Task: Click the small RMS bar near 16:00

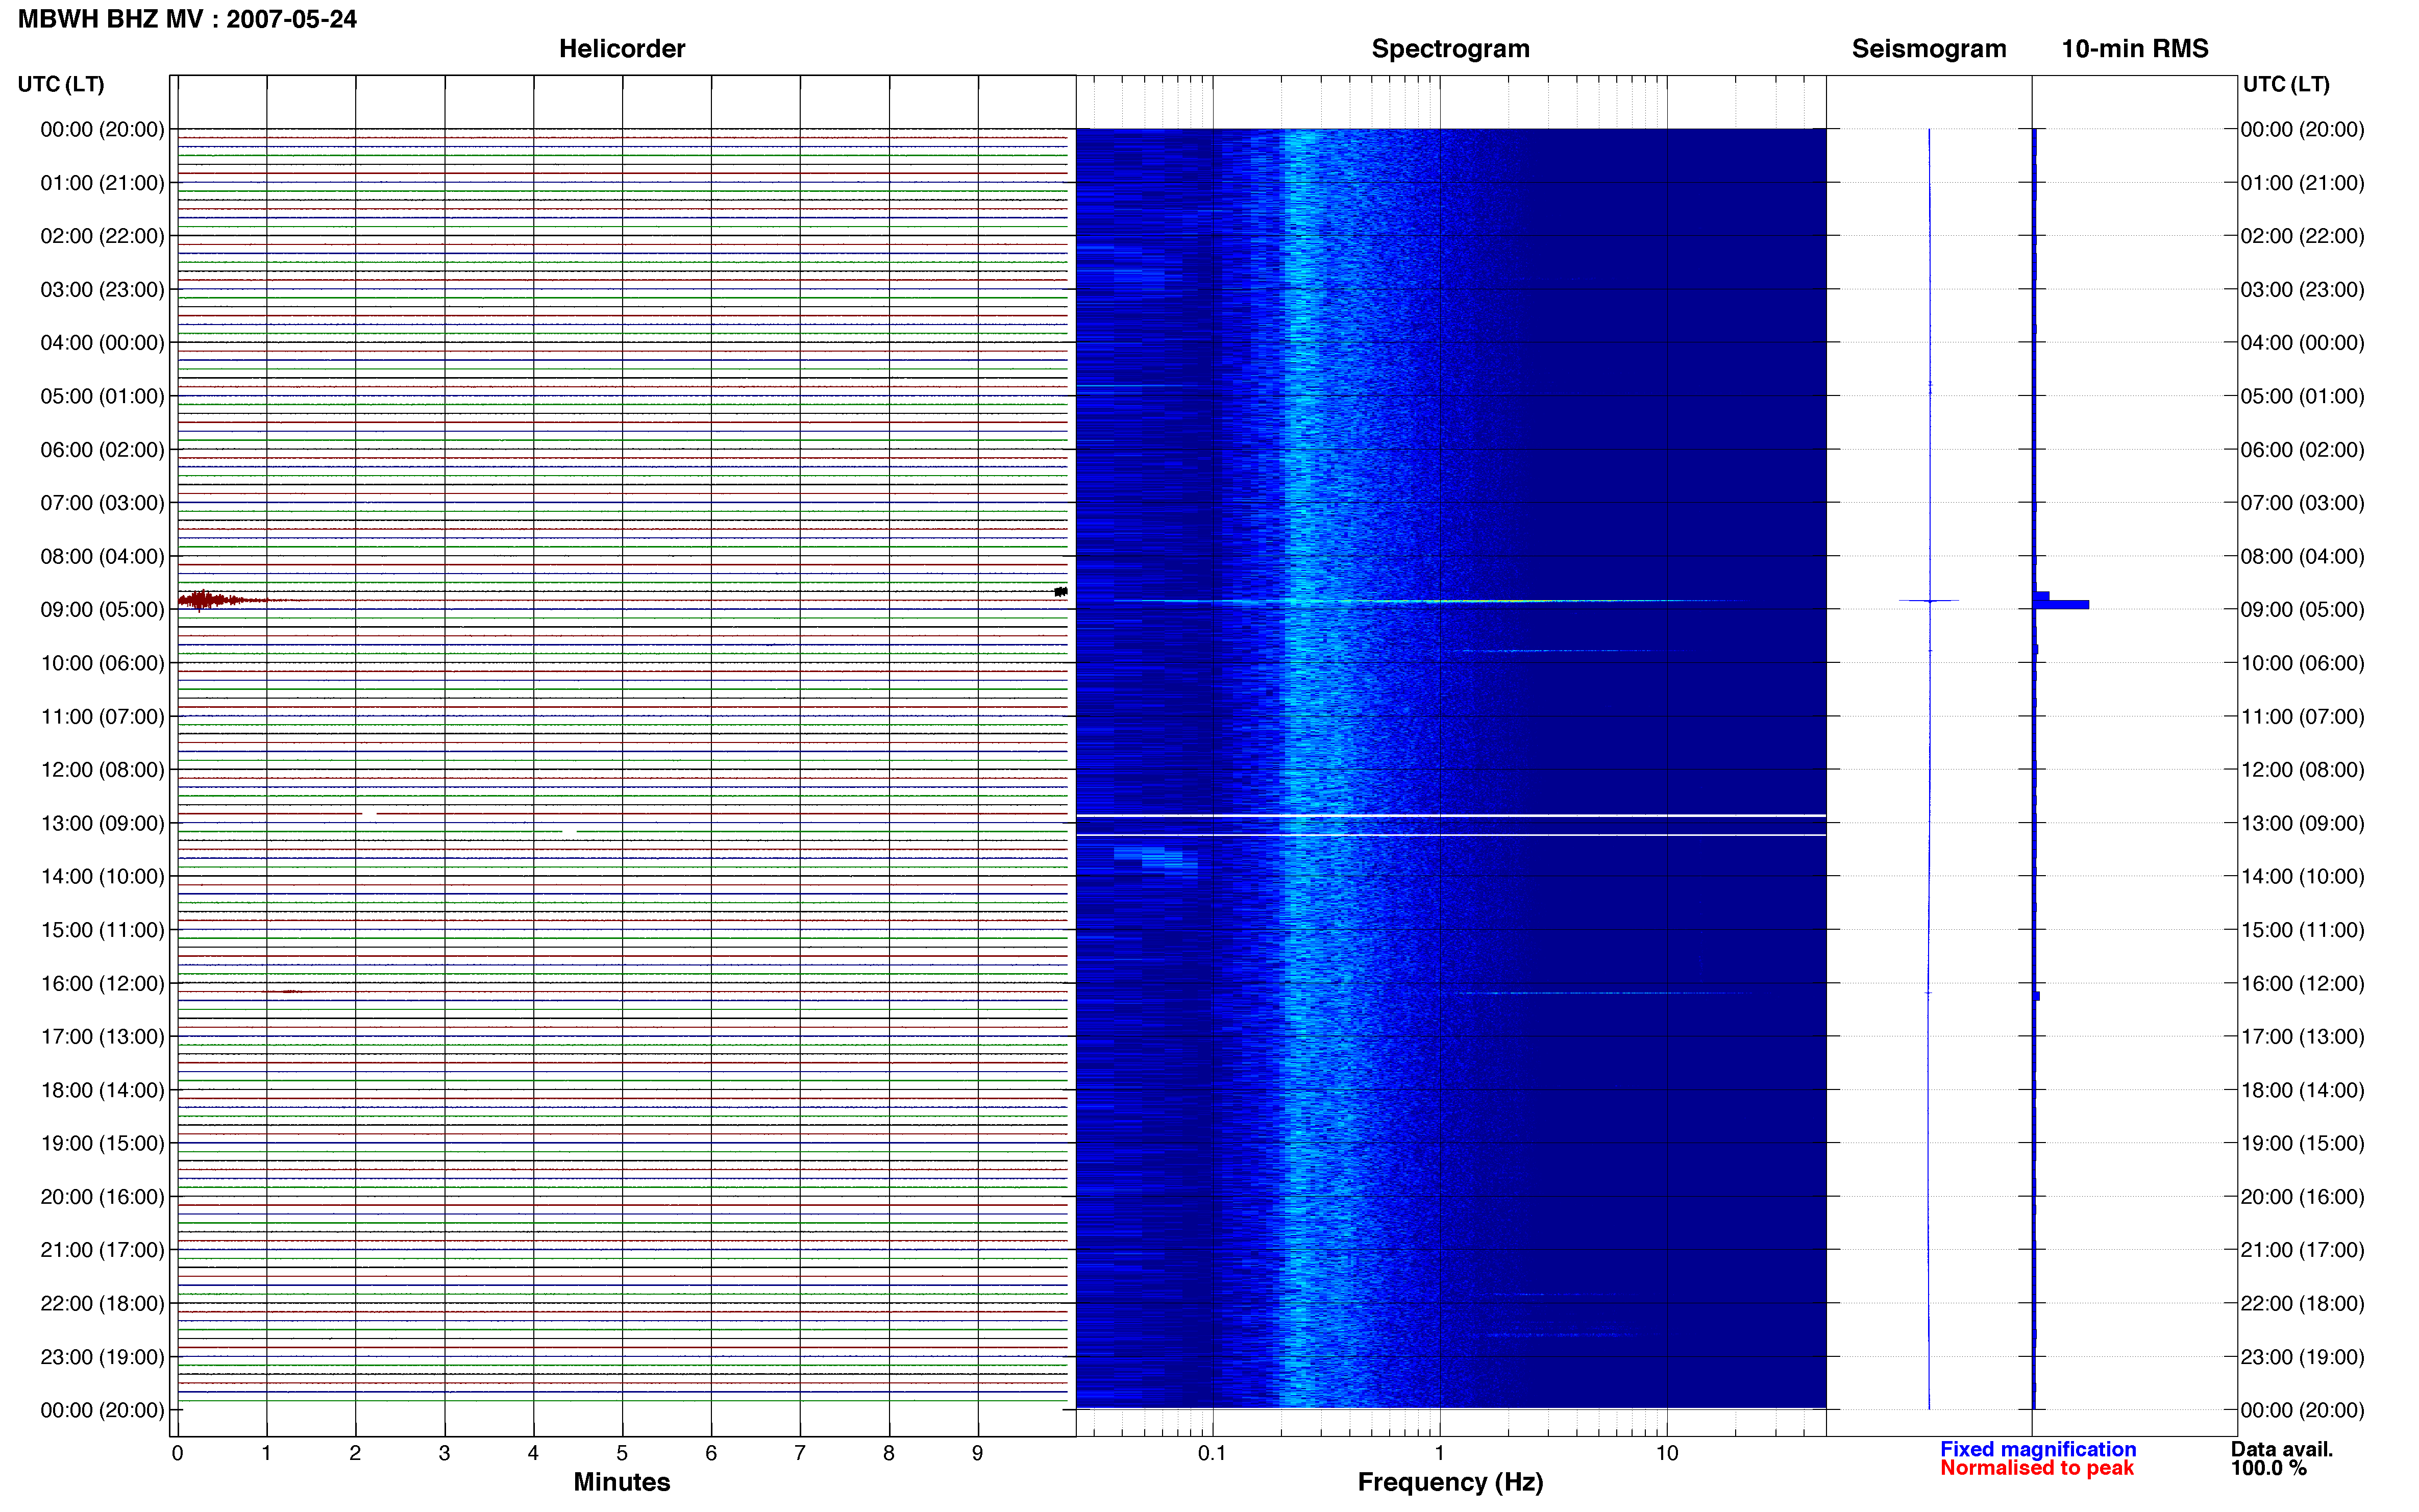Action: coord(2037,996)
